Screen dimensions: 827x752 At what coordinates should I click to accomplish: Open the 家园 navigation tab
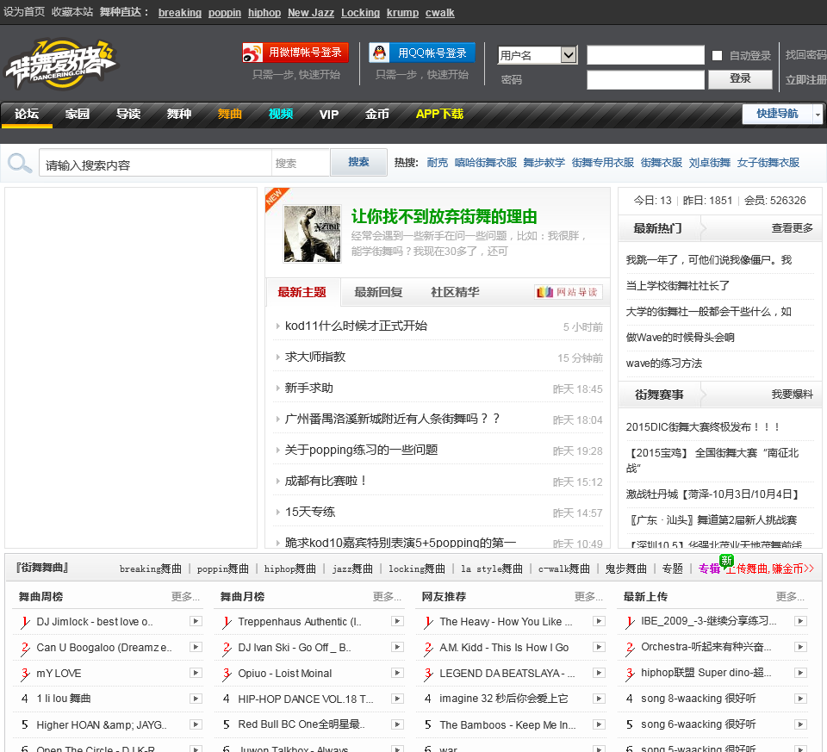(78, 114)
